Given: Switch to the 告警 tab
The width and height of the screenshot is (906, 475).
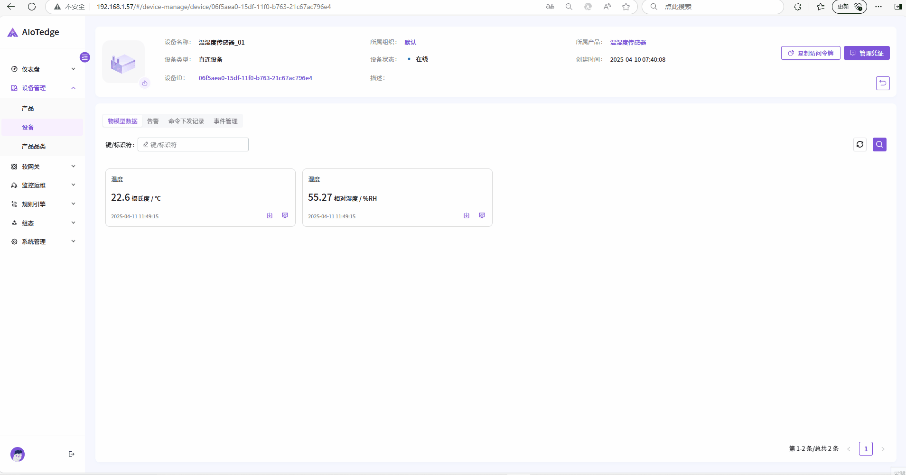Looking at the screenshot, I should [153, 121].
